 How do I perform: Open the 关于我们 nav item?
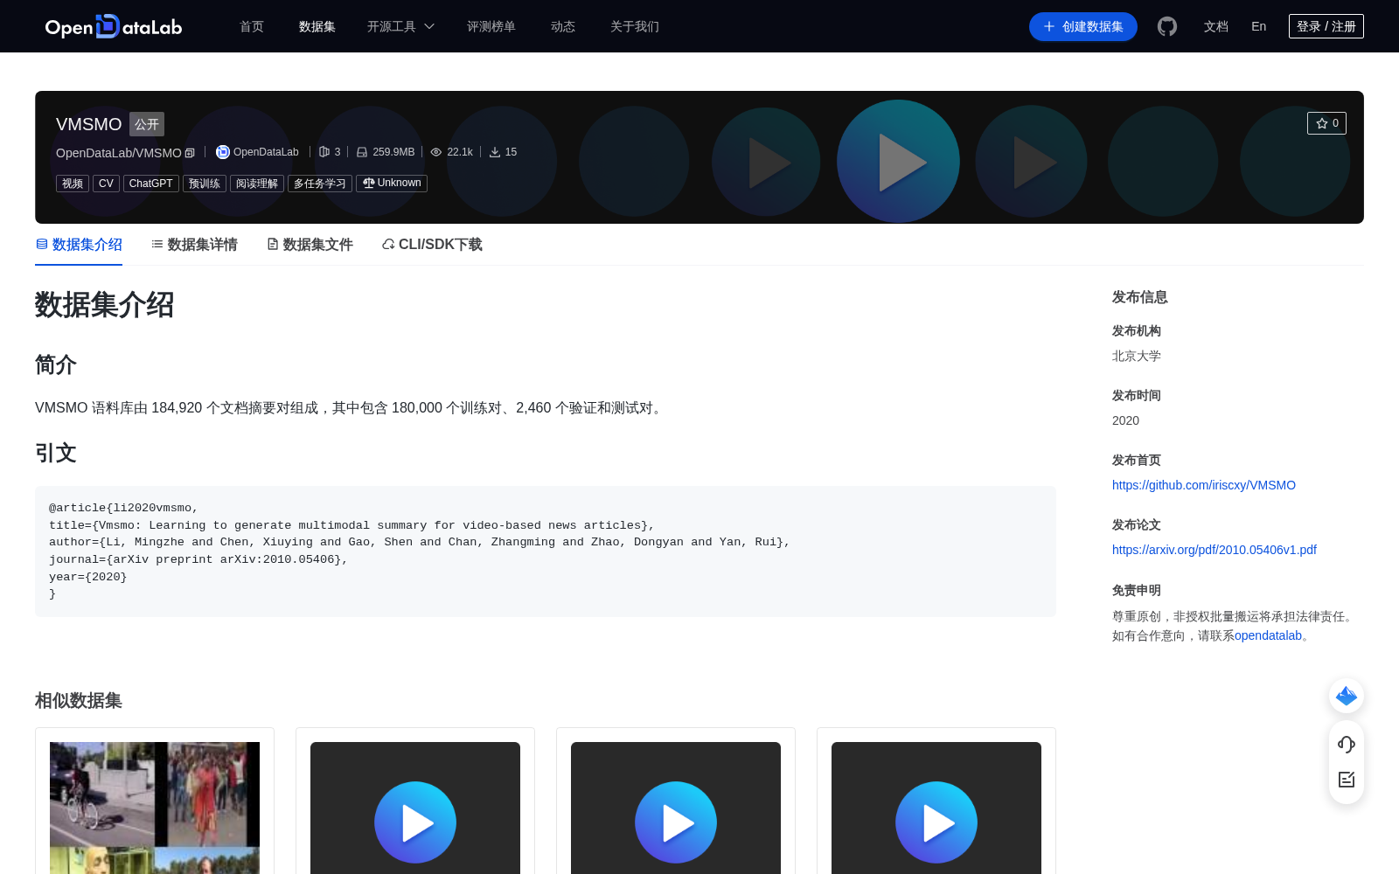click(x=635, y=26)
